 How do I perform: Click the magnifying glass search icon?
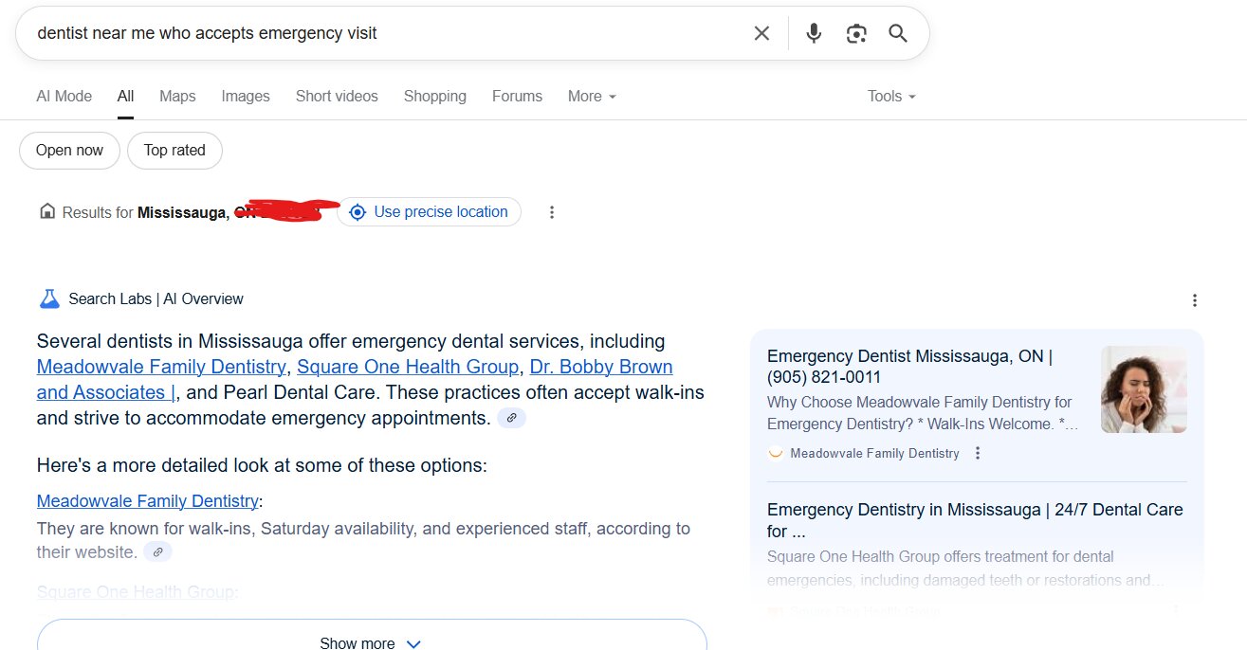click(x=898, y=34)
